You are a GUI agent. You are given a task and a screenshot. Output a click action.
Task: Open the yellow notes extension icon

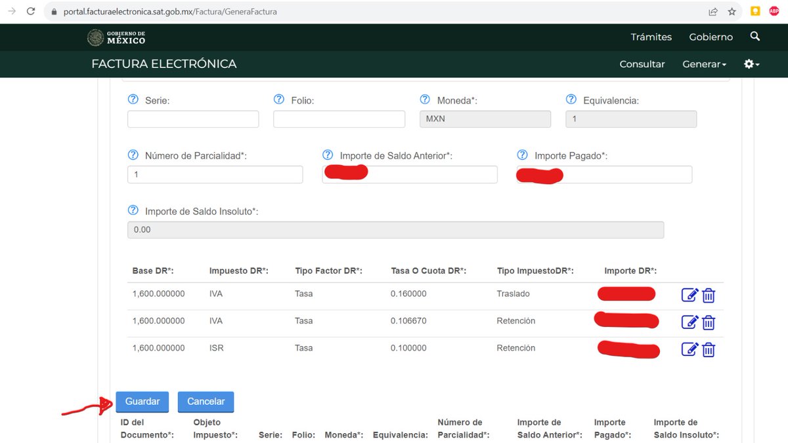click(x=756, y=11)
